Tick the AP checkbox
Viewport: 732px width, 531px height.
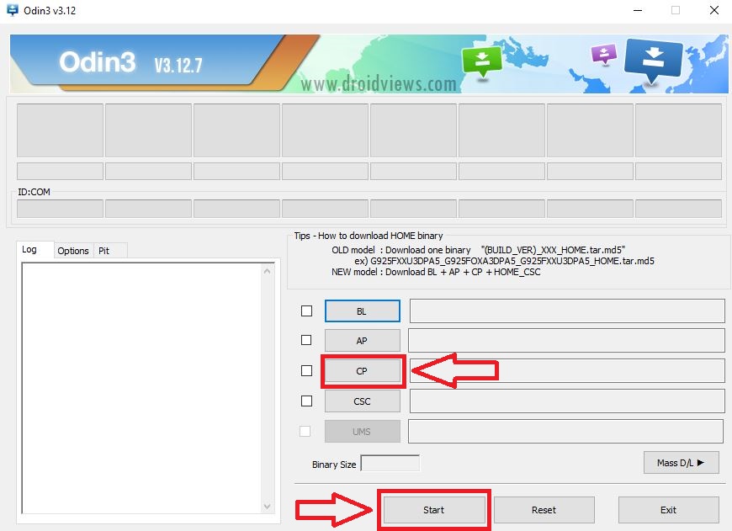click(306, 340)
